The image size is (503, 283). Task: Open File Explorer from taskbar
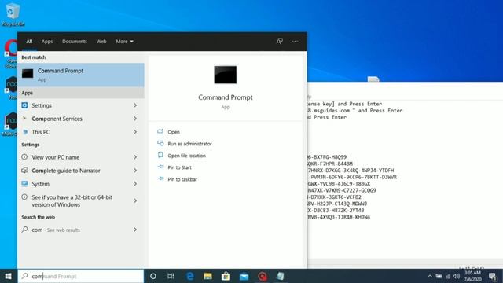click(207, 276)
